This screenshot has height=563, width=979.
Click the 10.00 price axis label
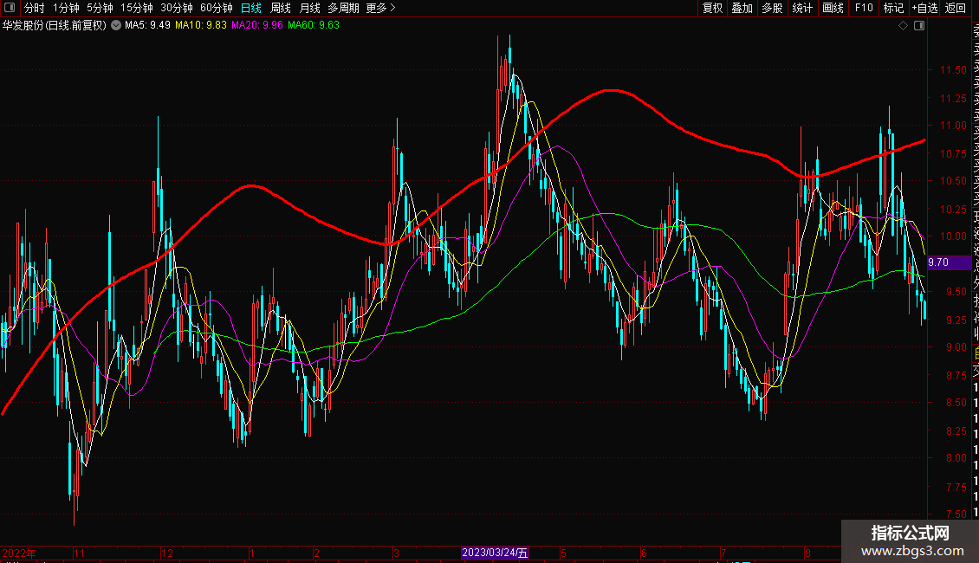click(953, 236)
